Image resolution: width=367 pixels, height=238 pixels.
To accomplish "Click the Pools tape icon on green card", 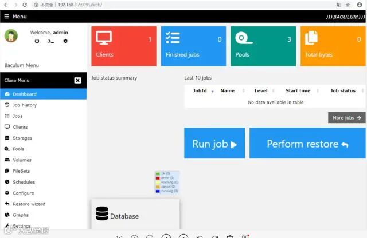I will (x=244, y=38).
